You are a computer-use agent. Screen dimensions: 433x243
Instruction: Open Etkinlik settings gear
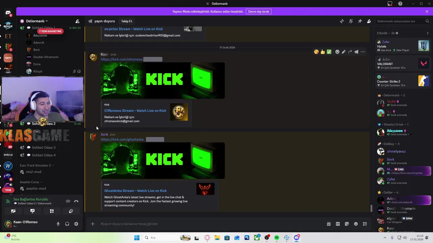[397, 33]
